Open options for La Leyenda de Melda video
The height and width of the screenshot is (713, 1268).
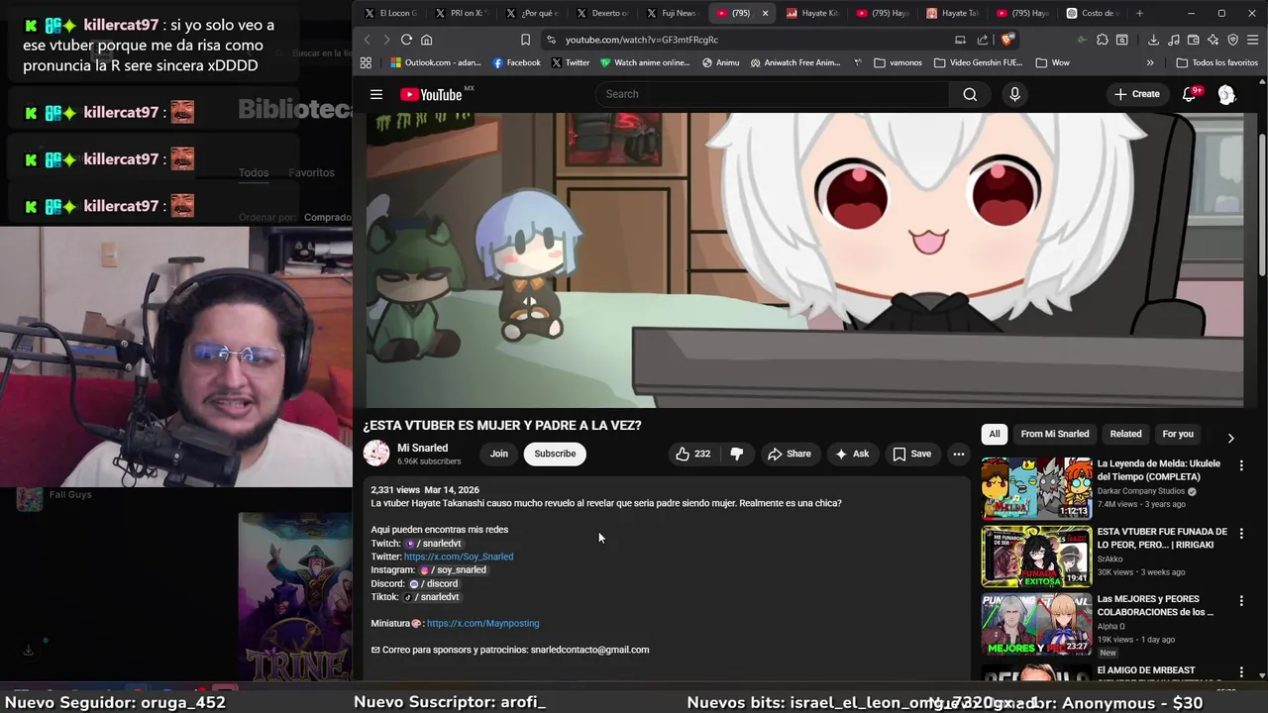coord(1241,465)
